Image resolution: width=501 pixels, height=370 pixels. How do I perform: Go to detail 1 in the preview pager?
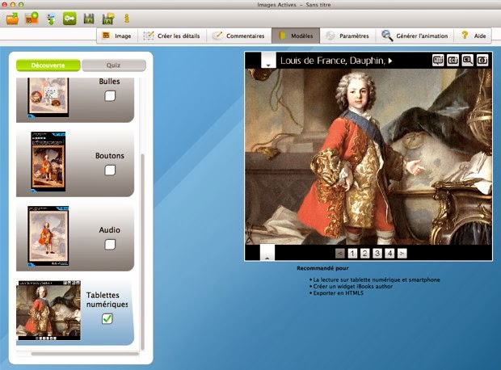click(x=352, y=254)
